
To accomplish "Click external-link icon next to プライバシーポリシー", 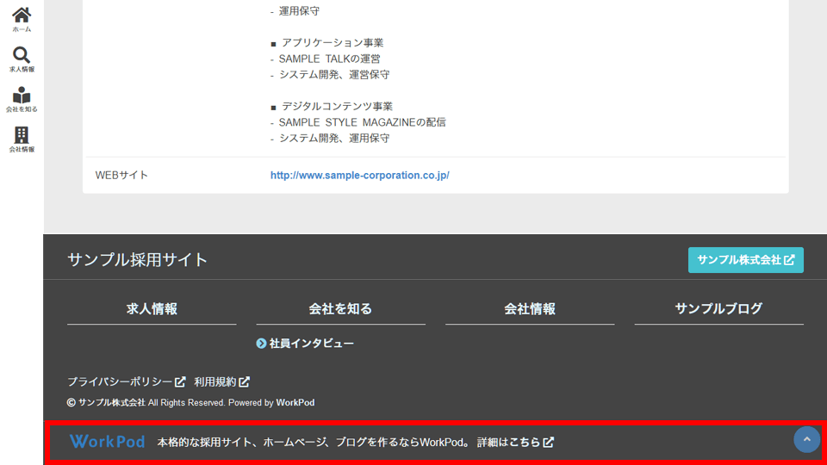I will coord(180,381).
